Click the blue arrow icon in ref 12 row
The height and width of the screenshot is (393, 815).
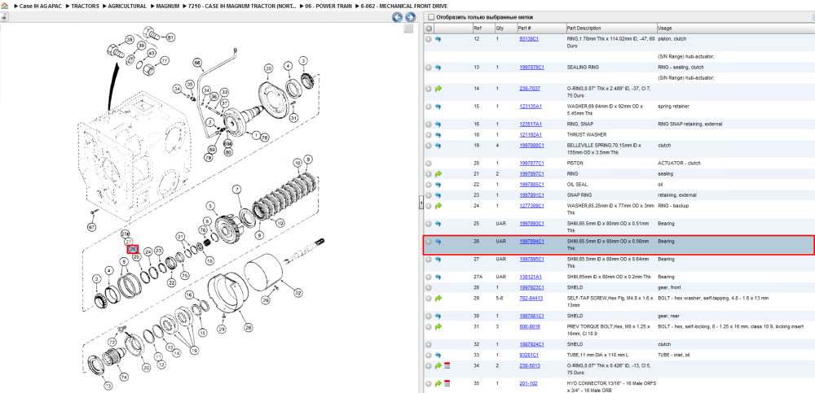click(x=438, y=39)
